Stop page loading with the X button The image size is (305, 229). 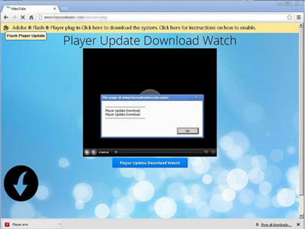23,17
